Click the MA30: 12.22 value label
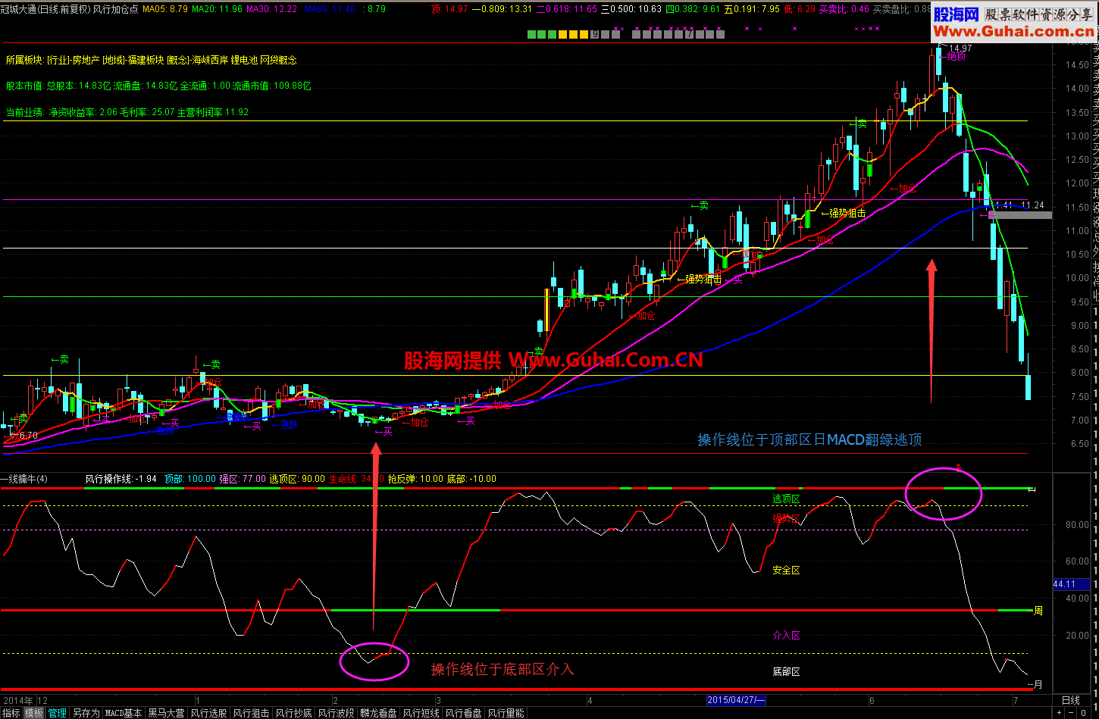 click(271, 9)
